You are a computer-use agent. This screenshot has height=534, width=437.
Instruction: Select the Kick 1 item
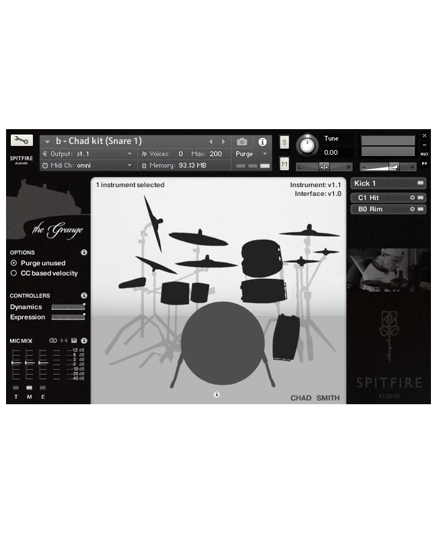pyautogui.click(x=383, y=184)
